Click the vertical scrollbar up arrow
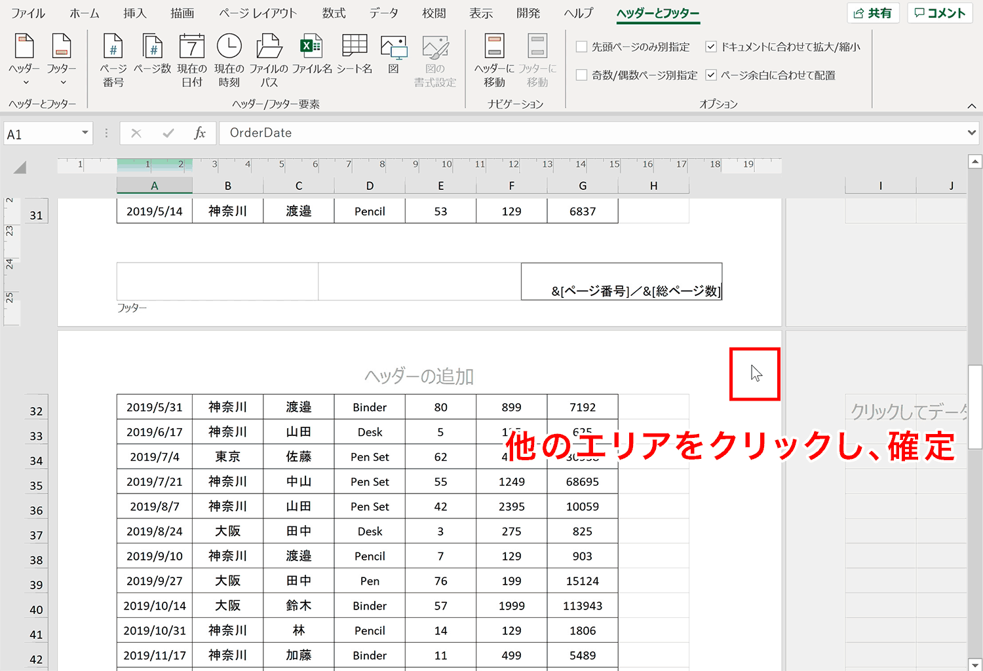Screen dimensions: 983x671 [975, 161]
